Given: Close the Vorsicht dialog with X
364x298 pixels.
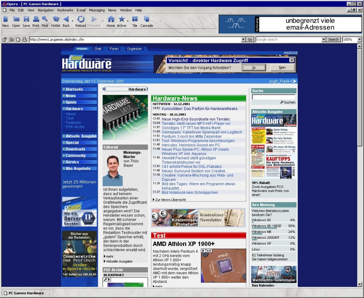Looking at the screenshot, I should [x=291, y=60].
